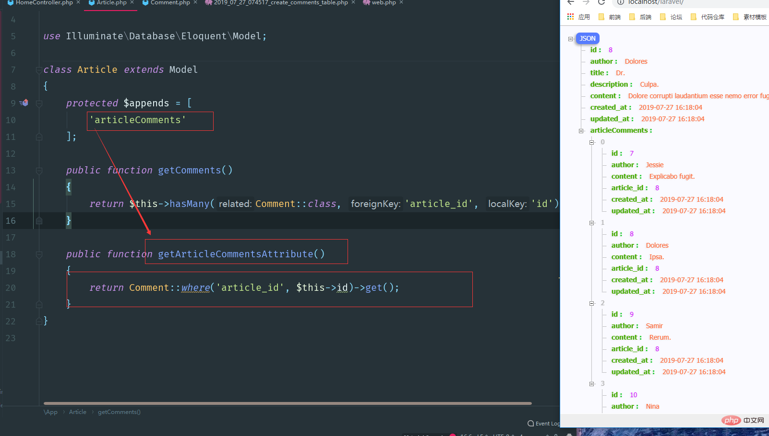Close the Article.php editor tab
The width and height of the screenshot is (769, 436).
click(132, 2)
